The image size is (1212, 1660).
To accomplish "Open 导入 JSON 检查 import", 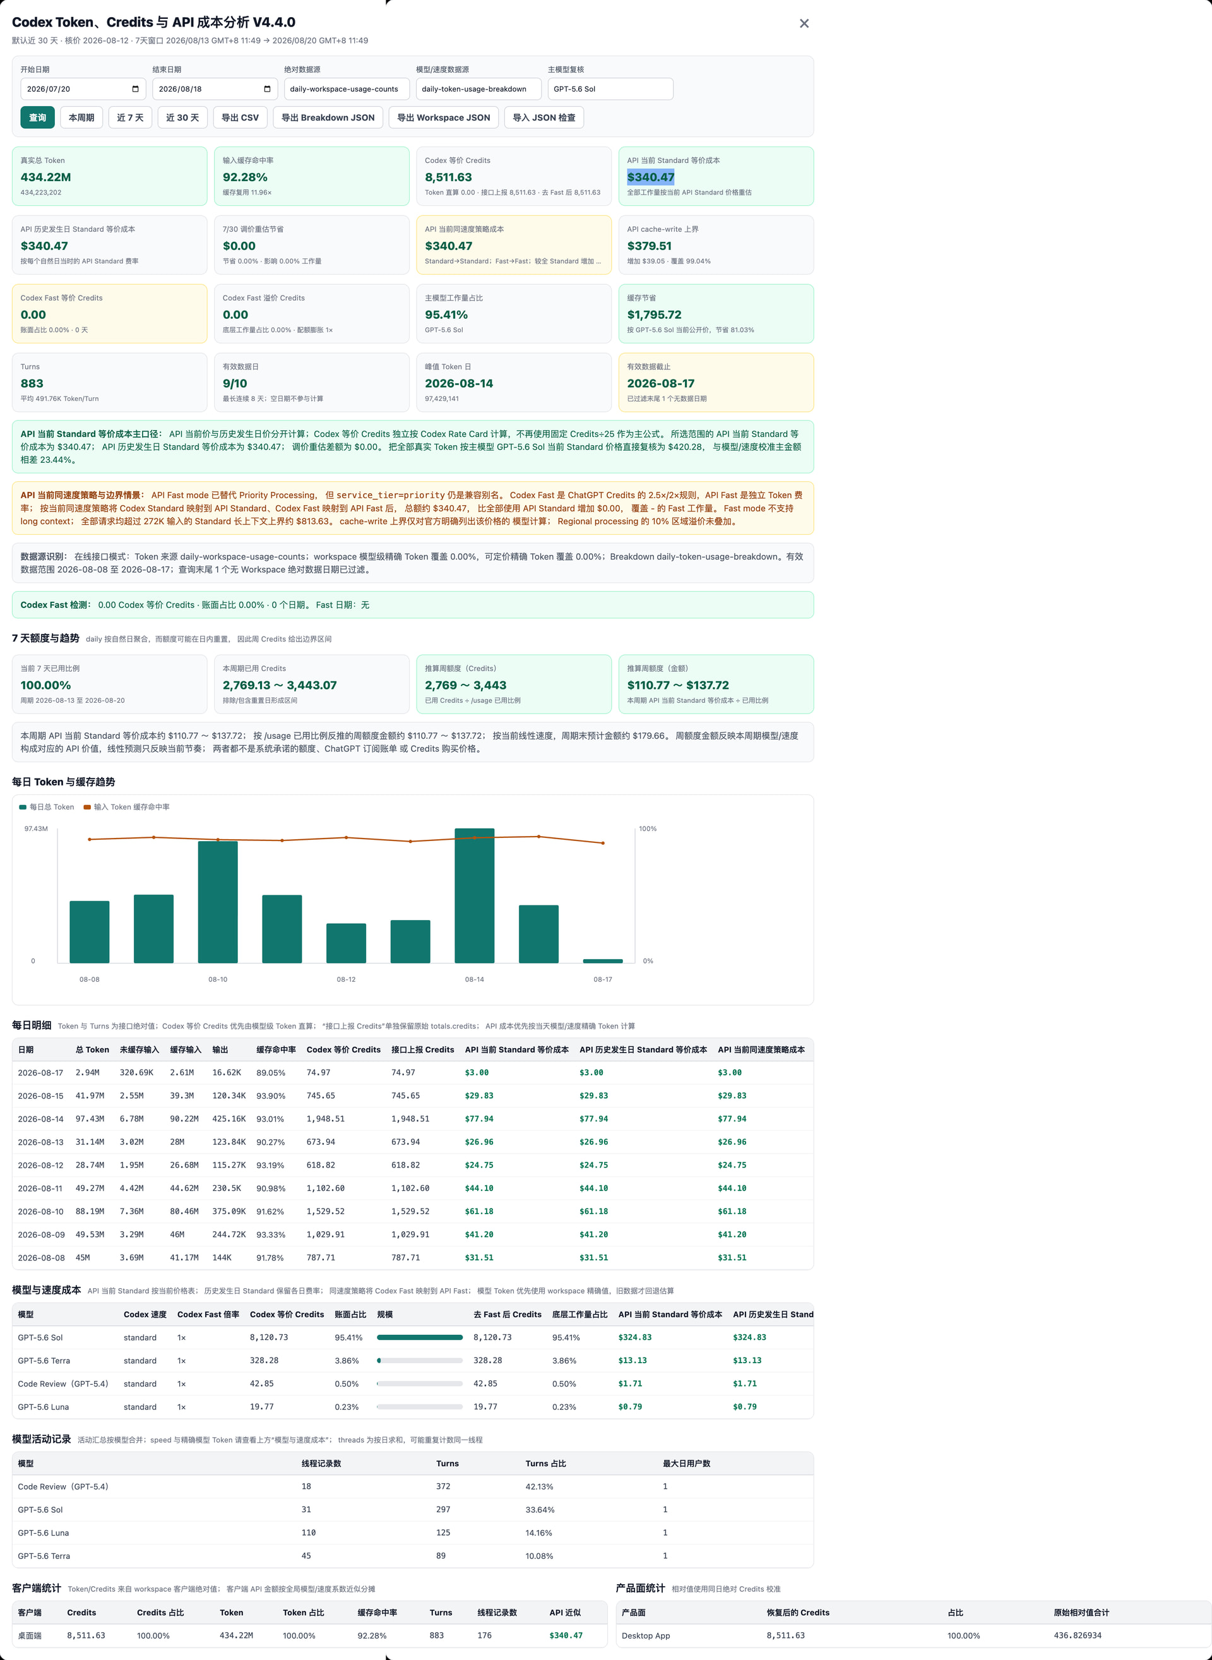I will click(544, 117).
